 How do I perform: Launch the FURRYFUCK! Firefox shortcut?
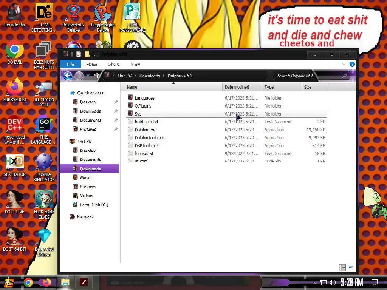(x=15, y=90)
